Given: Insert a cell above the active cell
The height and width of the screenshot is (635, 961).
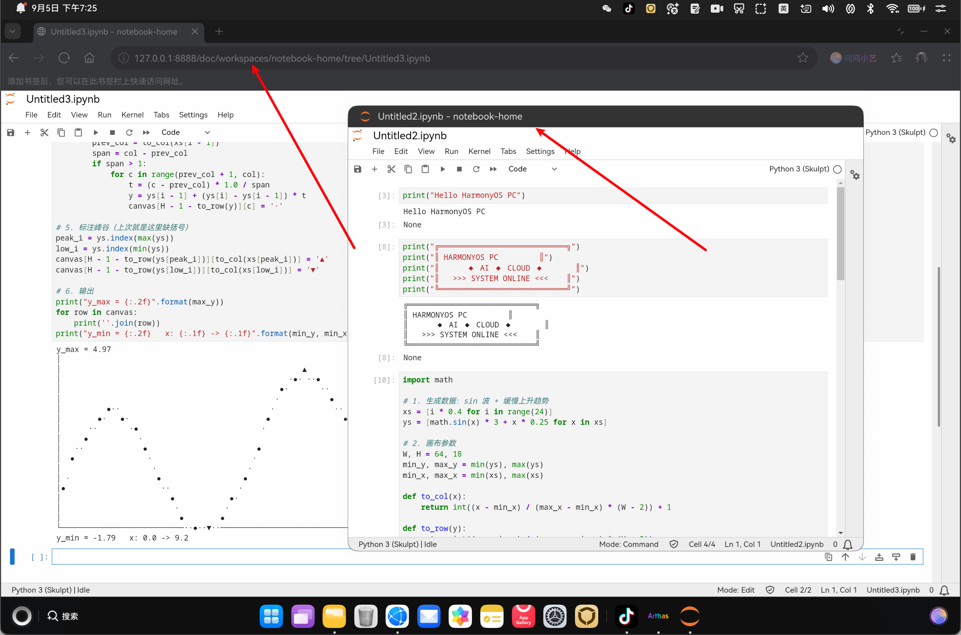Looking at the screenshot, I should [879, 557].
